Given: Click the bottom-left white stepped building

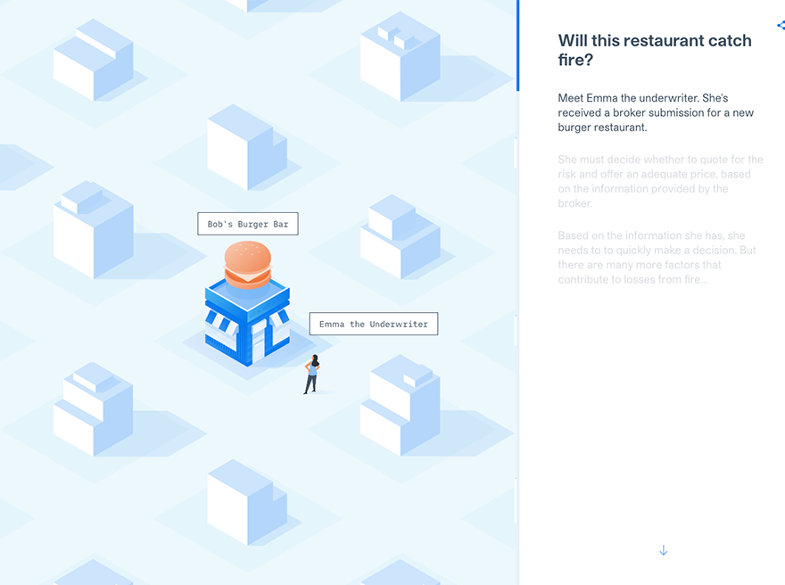Looking at the screenshot, I should (94, 409).
